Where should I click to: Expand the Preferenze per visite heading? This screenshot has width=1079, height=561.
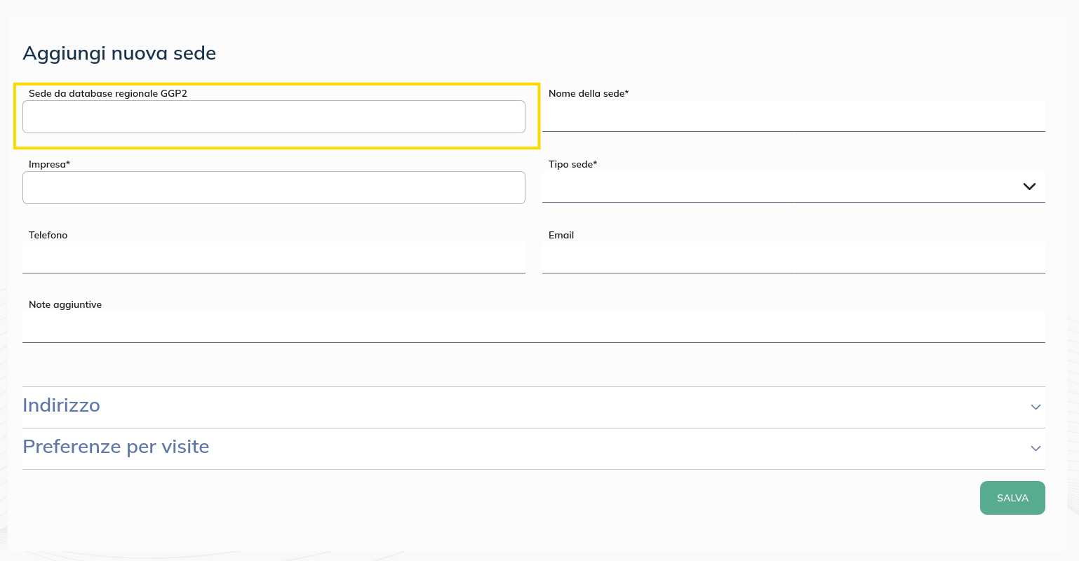click(116, 447)
